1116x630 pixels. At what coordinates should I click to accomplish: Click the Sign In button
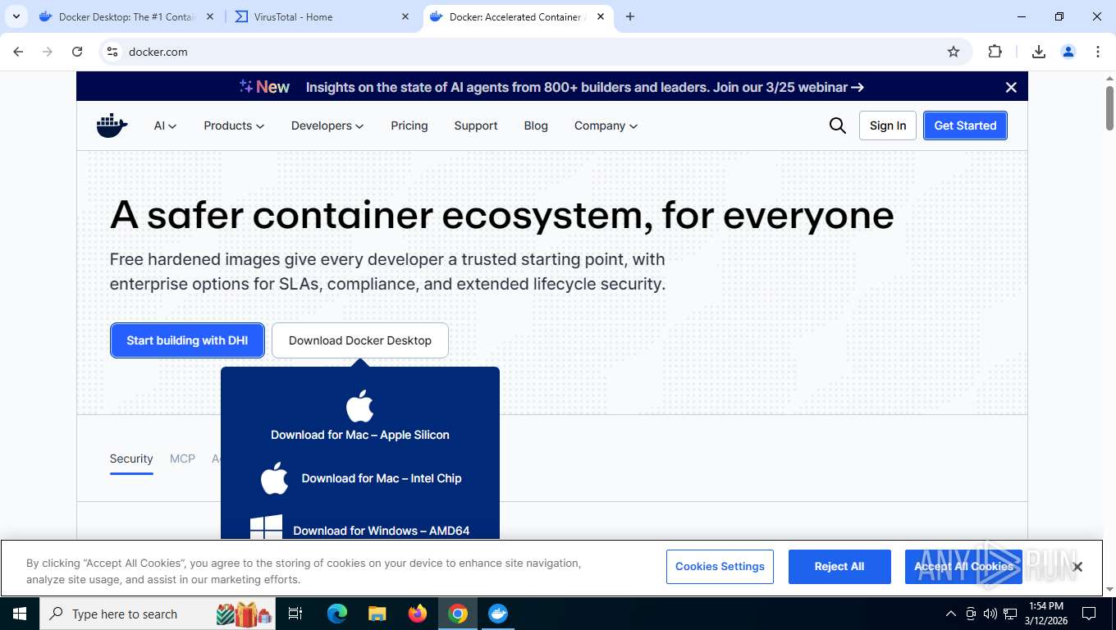pyautogui.click(x=888, y=126)
